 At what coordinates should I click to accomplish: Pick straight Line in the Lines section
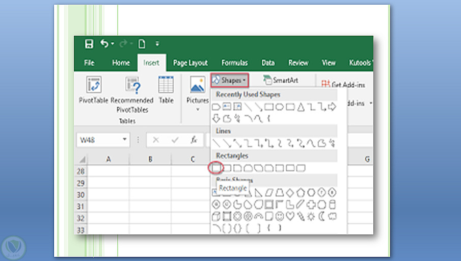216,143
